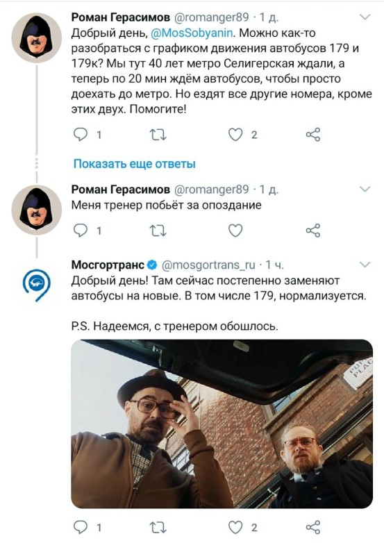Open the @MosSobyanin mention link

coord(192,33)
